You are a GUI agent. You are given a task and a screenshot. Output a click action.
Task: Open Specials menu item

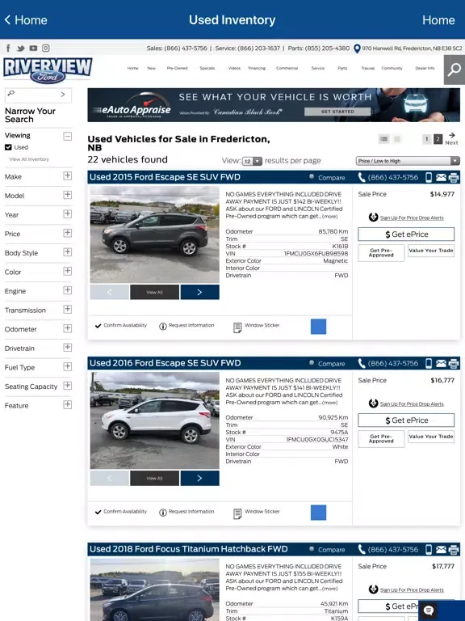tap(207, 68)
